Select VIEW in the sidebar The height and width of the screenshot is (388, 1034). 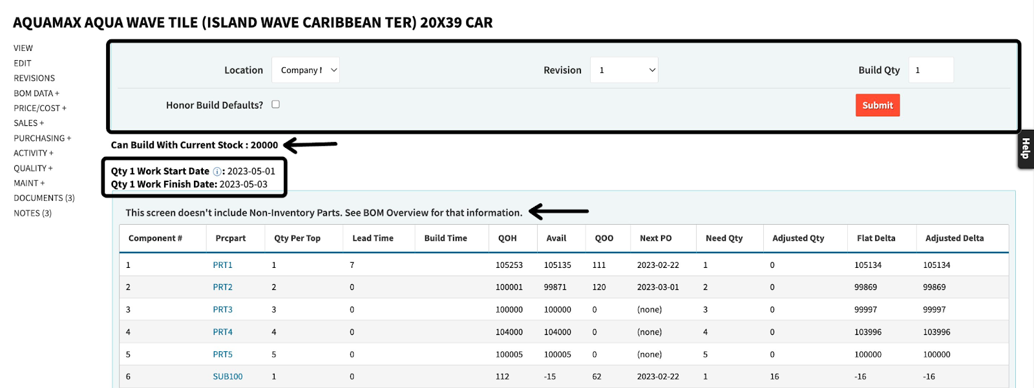(x=23, y=48)
